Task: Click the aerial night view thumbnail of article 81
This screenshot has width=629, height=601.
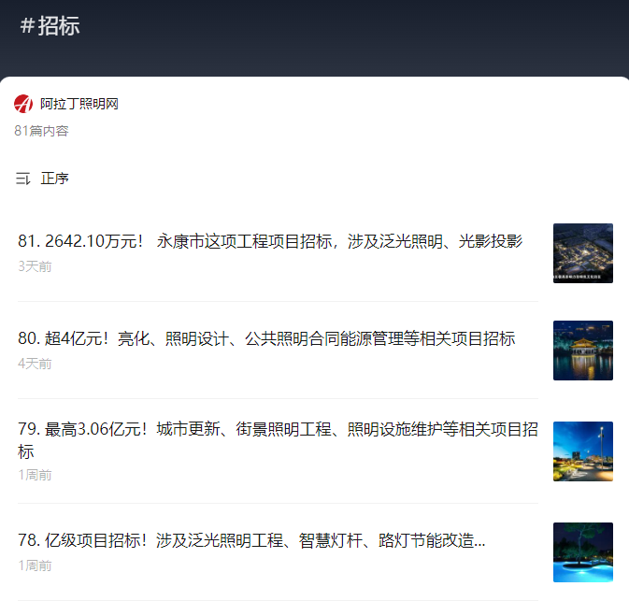Action: pyautogui.click(x=583, y=253)
